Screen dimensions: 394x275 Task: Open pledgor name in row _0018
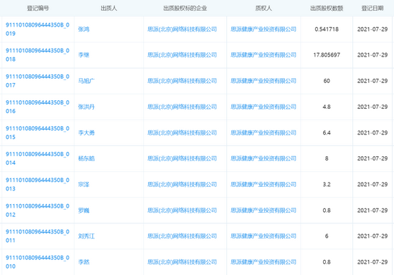84,54
